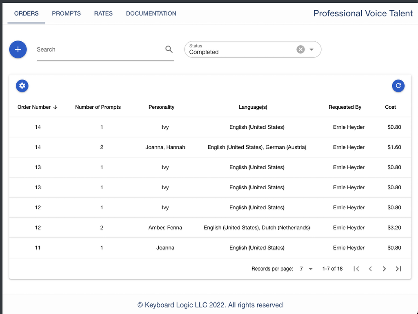Go to the next page of records

(384, 269)
